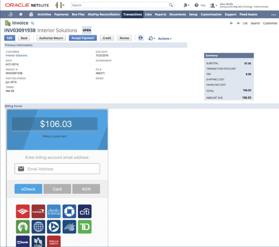The height and width of the screenshot is (247, 279).
Task: Open the Documents menu
Action: [x=178, y=15]
